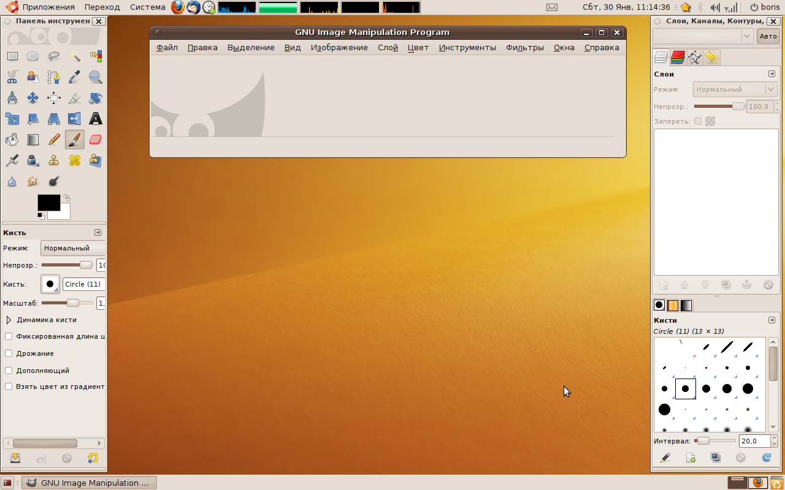Open the layer mode Нормальный dropdown
The width and height of the screenshot is (785, 490).
tap(735, 89)
